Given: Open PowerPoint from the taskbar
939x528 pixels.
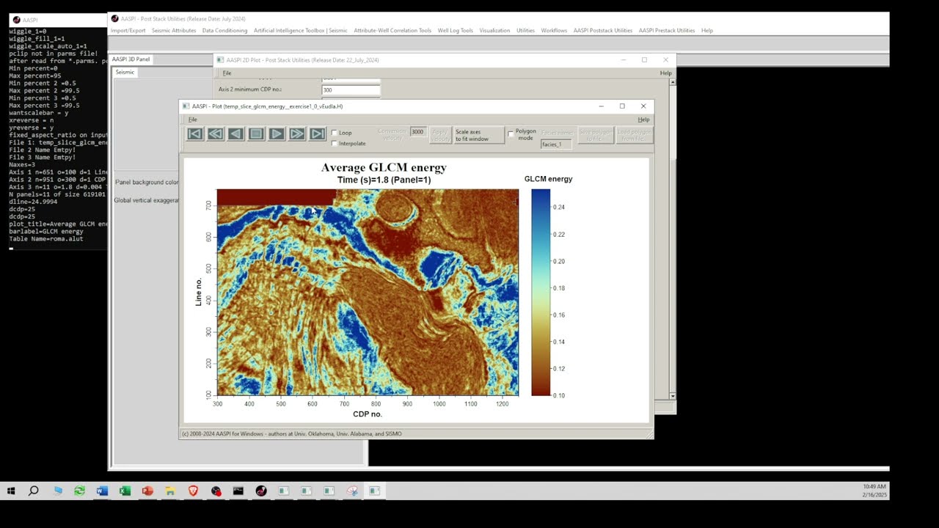Looking at the screenshot, I should tap(147, 491).
